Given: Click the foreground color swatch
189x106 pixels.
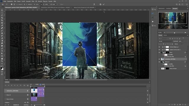Looking at the screenshot, I should (x=1, y=68).
